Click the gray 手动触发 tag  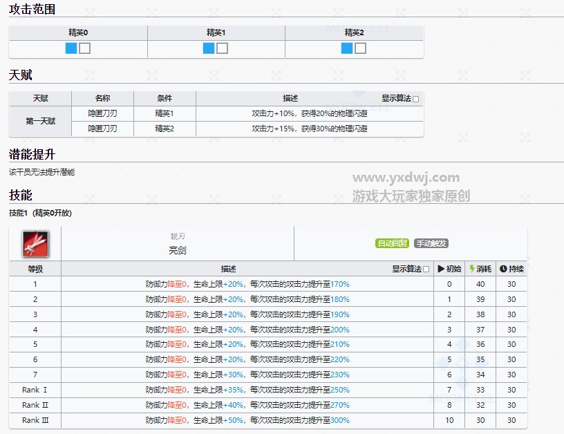click(x=431, y=243)
